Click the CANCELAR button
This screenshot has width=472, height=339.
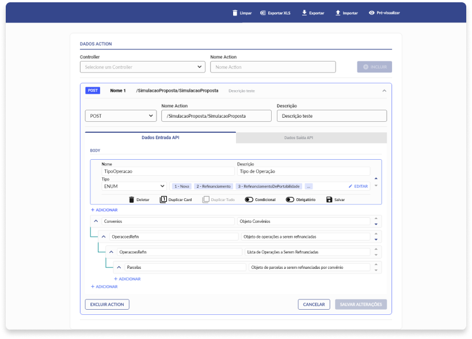click(x=314, y=305)
